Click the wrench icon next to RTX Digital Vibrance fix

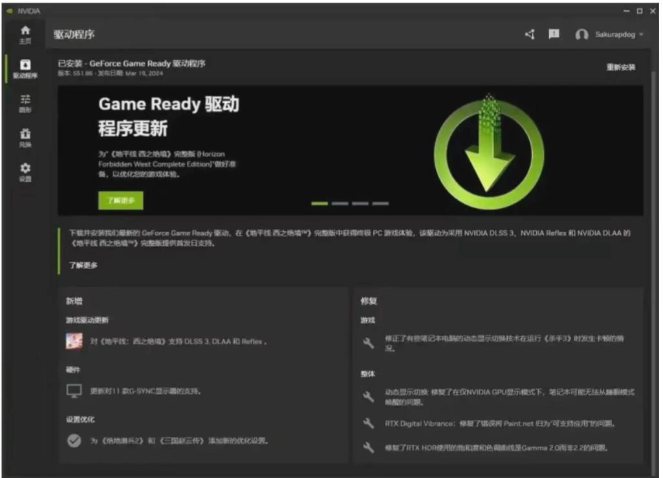click(367, 424)
